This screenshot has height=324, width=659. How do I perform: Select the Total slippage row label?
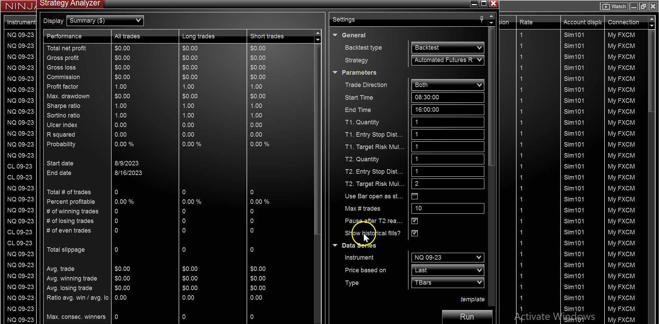pyautogui.click(x=66, y=250)
